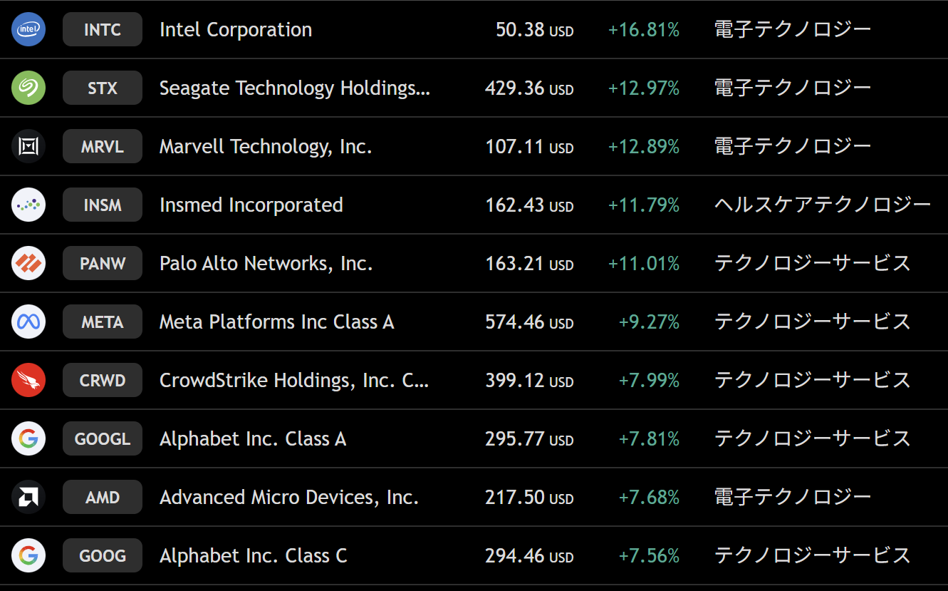Click the Palo Alto Networks logo
The width and height of the screenshot is (948, 591).
pyautogui.click(x=28, y=264)
